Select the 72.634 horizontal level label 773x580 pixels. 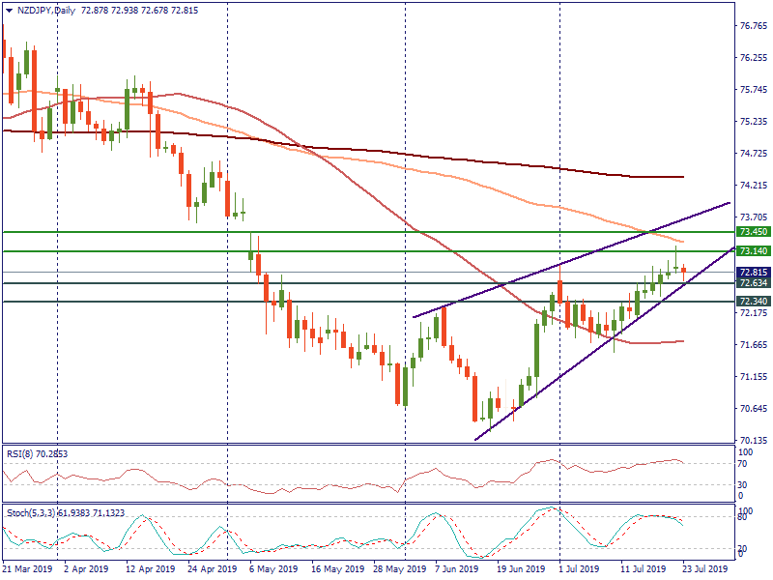752,283
